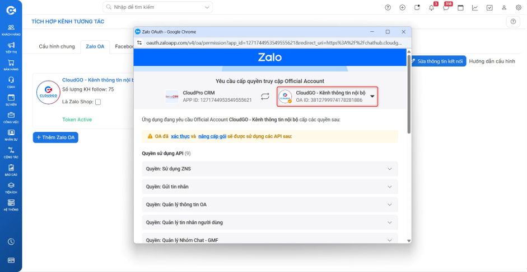Click the APP ID 1271744953549555621 text

tap(217, 100)
